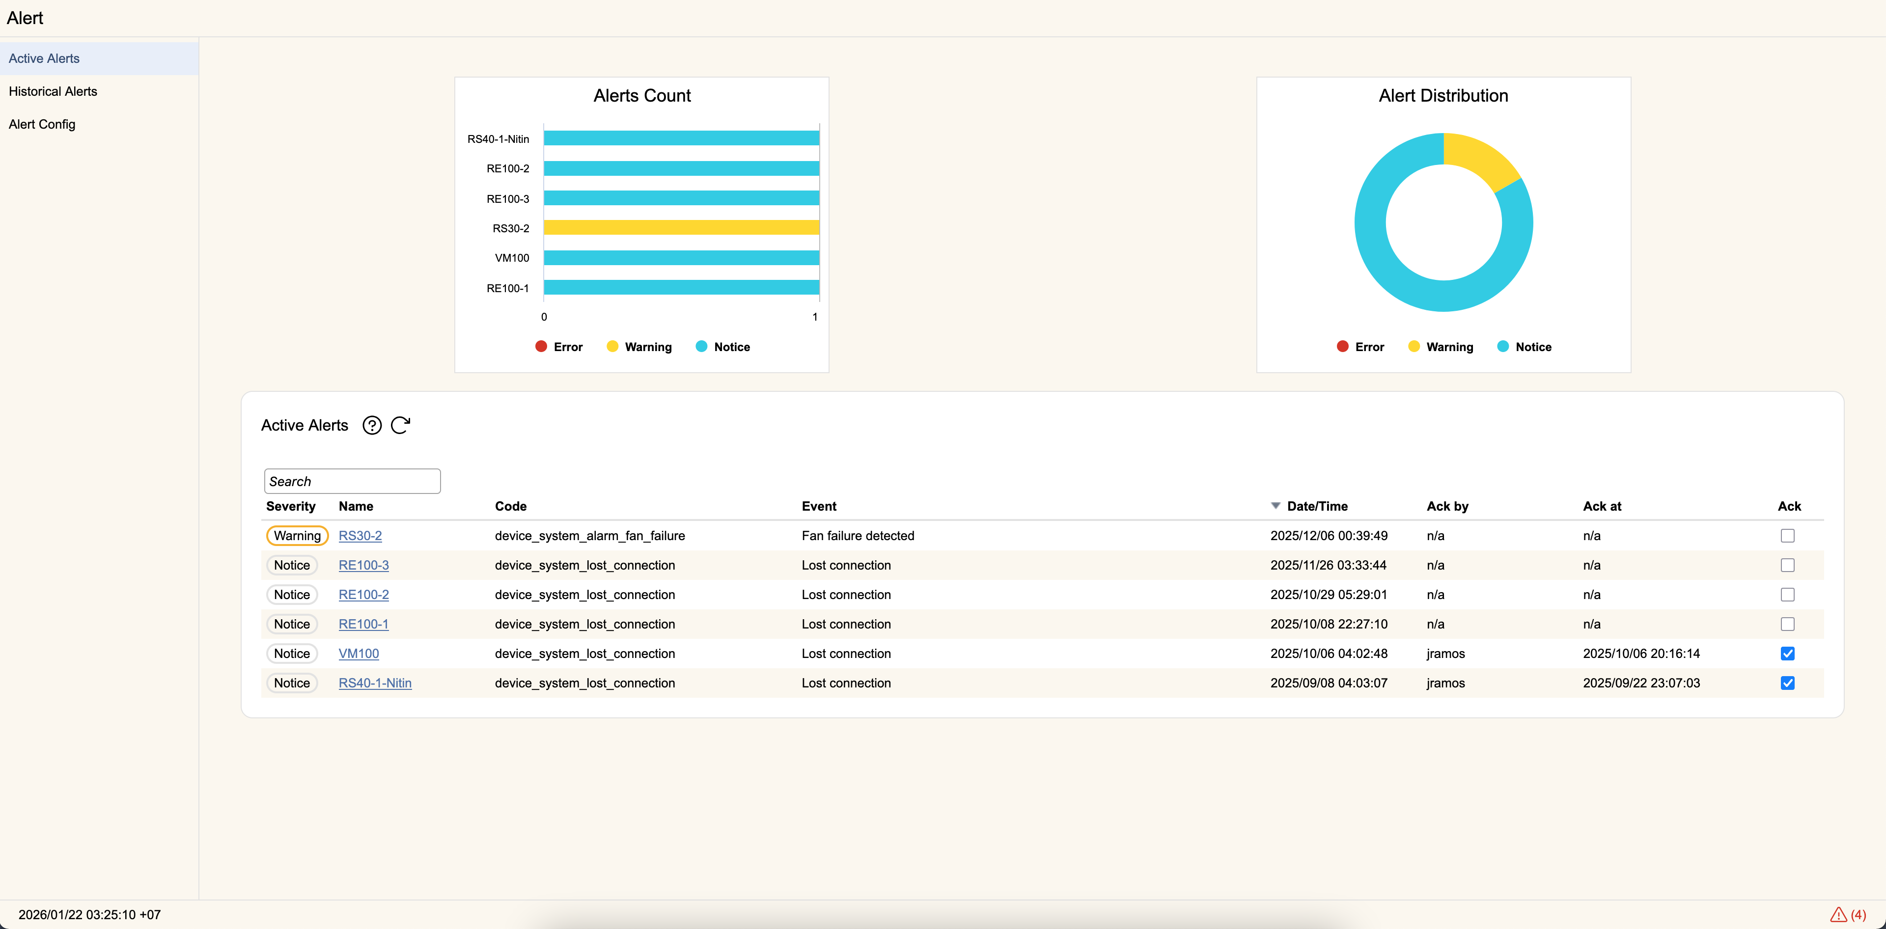Untick the Ack checkbox for RS40-1-Nitin
Viewport: 1886px width, 929px height.
click(1787, 683)
